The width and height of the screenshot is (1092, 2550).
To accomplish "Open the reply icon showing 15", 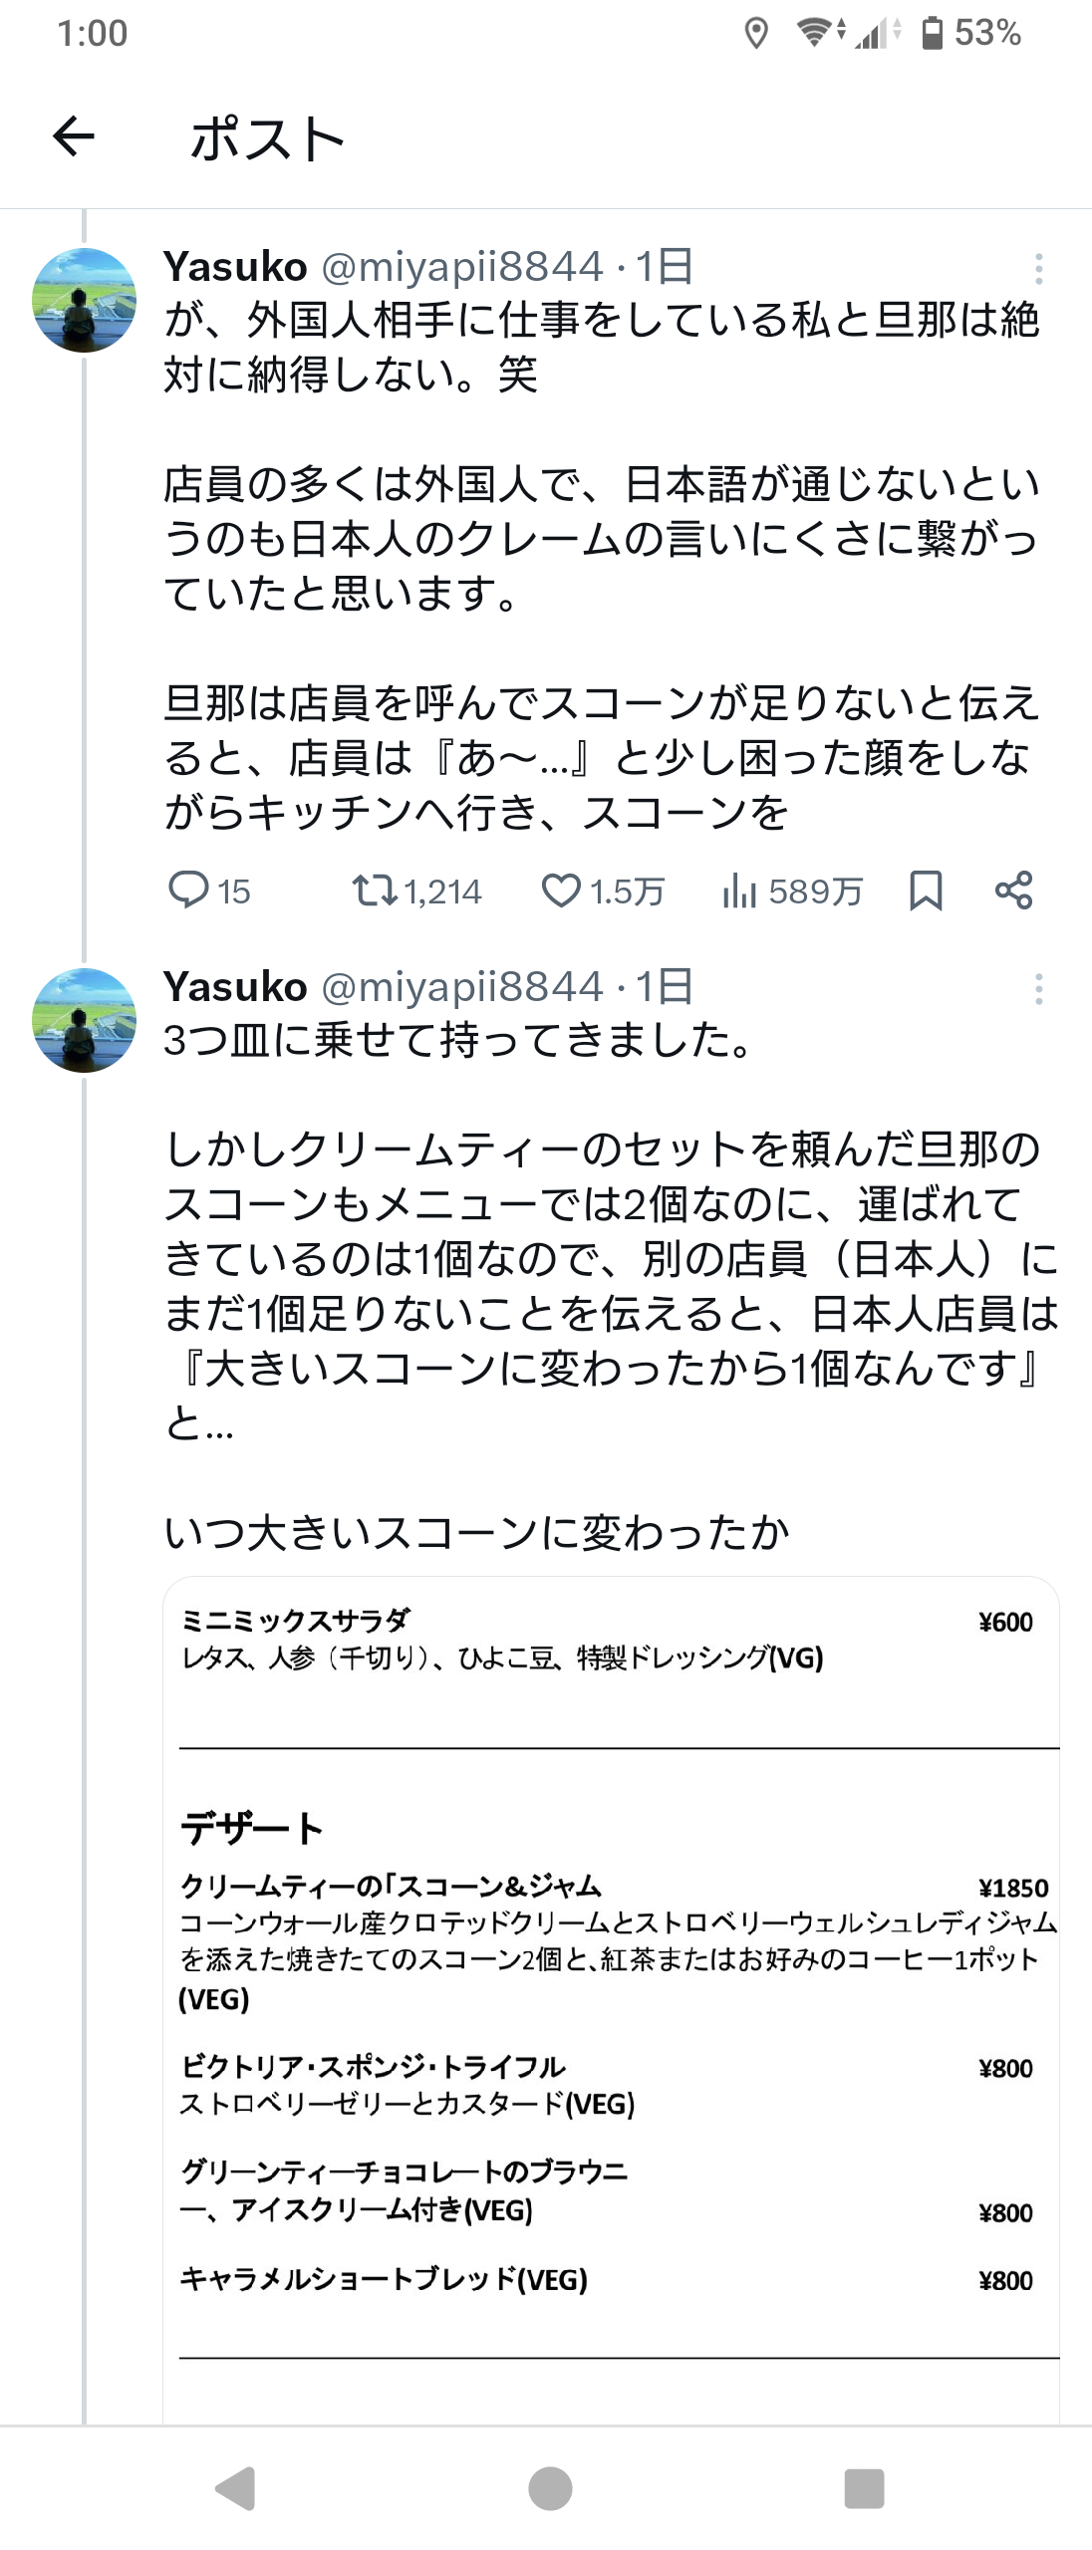I will point(187,890).
